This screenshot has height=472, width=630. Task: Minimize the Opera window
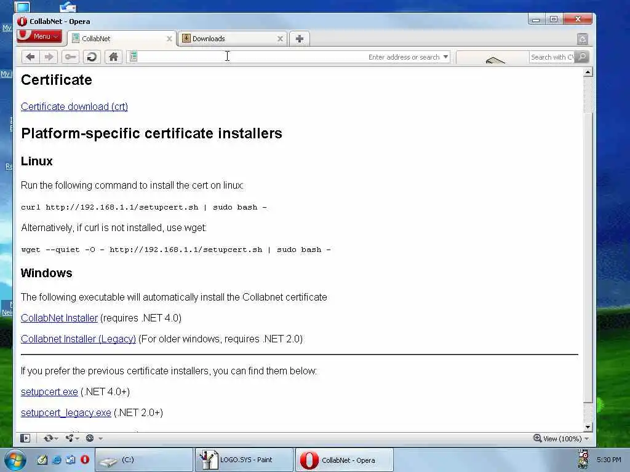[536, 19]
